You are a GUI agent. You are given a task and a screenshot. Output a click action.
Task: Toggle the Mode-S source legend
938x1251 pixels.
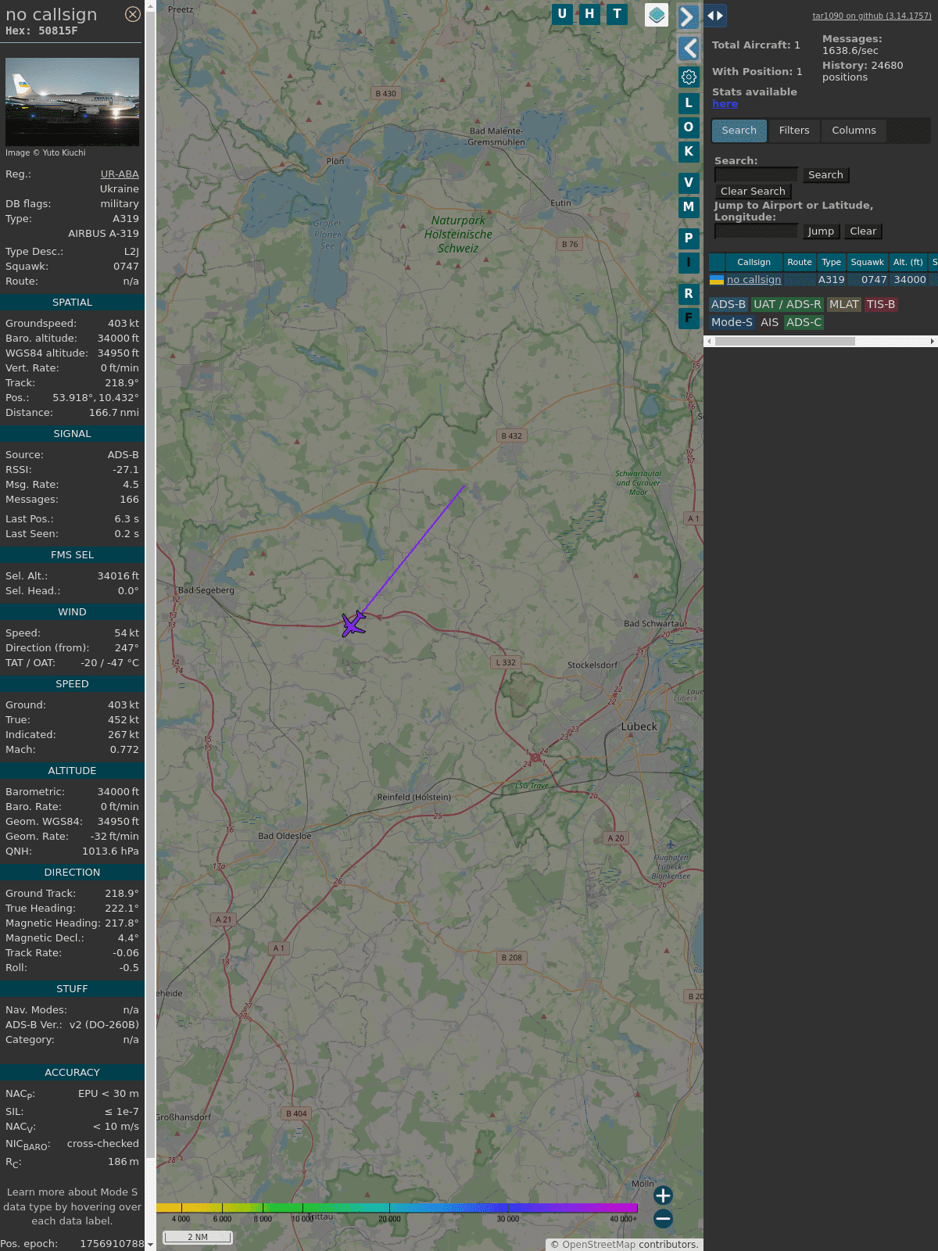[732, 323]
